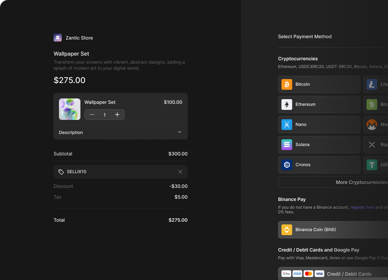Select the Cronos cryptocurrency icon
The width and height of the screenshot is (388, 280).
pos(287,165)
